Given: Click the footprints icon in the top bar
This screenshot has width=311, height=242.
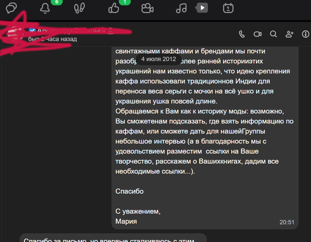Looking at the screenshot, I should coord(79,7).
